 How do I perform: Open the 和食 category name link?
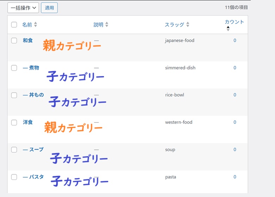28,40
